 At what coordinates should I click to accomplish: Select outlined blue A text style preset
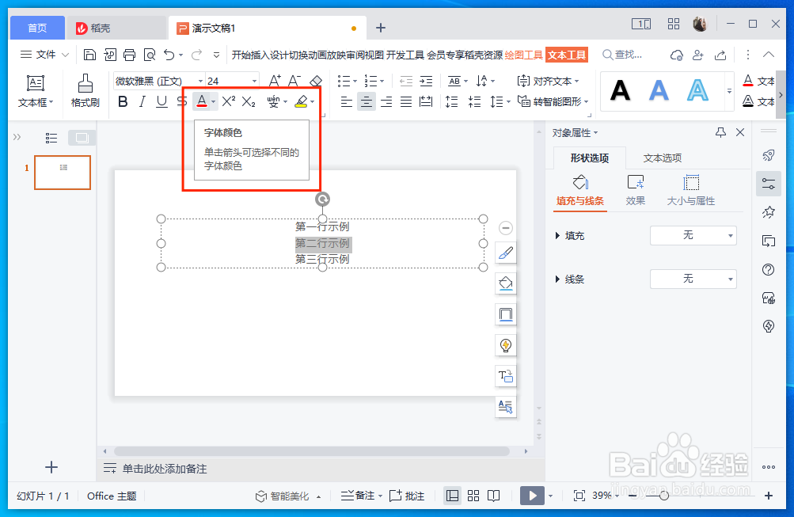pyautogui.click(x=697, y=91)
